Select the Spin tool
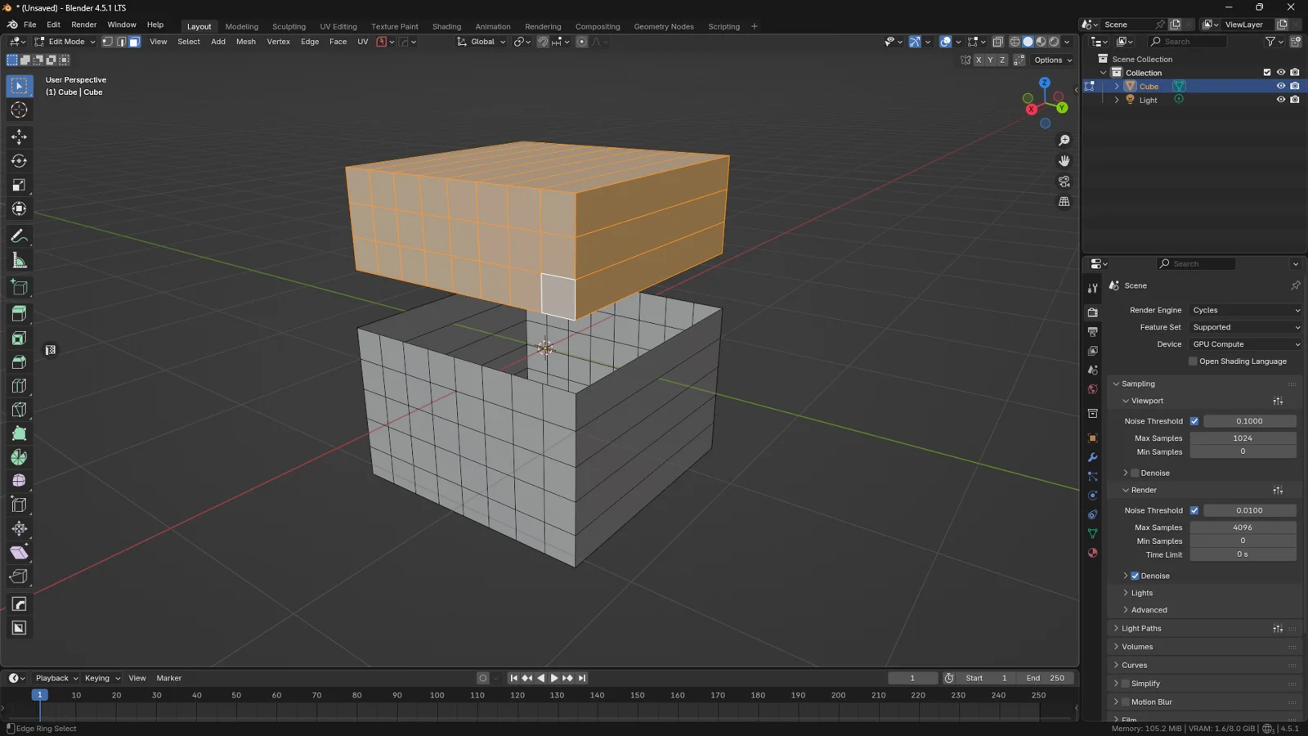 point(19,457)
